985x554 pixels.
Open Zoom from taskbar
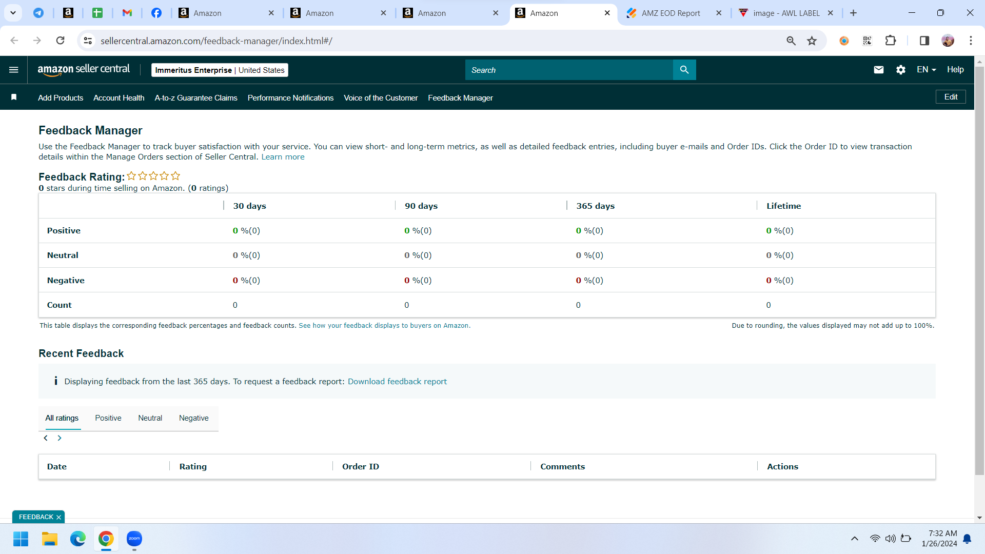[x=134, y=539]
